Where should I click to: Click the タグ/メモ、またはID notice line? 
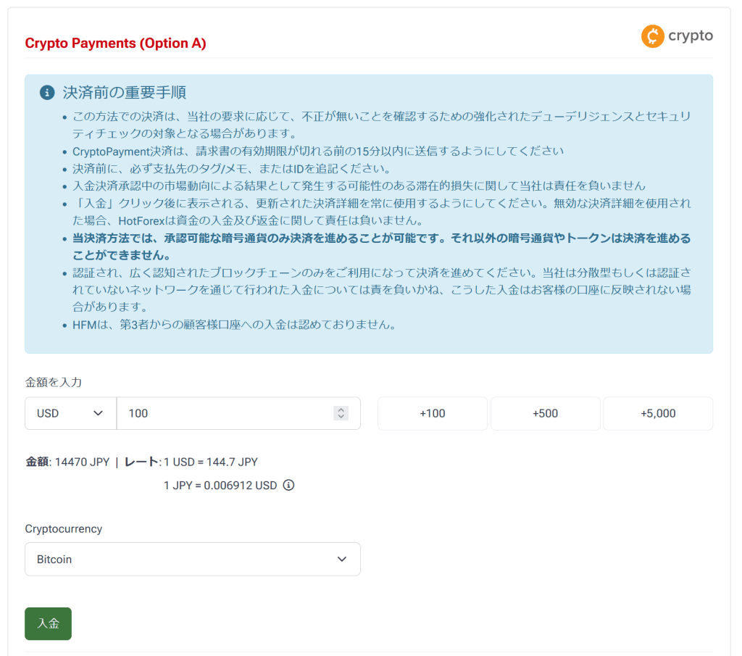(x=232, y=168)
